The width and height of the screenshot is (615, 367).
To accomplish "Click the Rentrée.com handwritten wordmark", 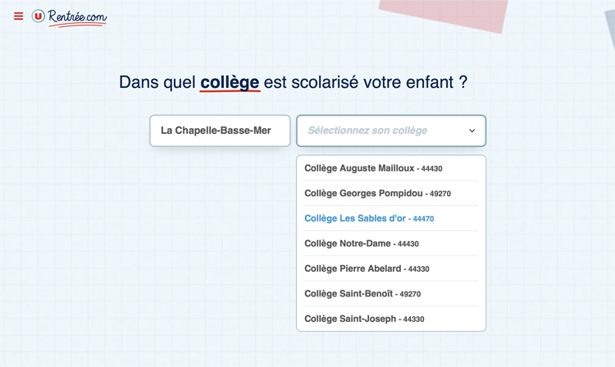I will 77,18.
